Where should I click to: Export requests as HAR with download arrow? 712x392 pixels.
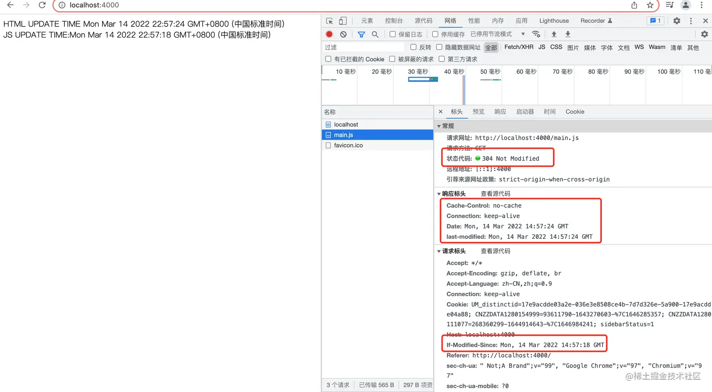pos(567,34)
